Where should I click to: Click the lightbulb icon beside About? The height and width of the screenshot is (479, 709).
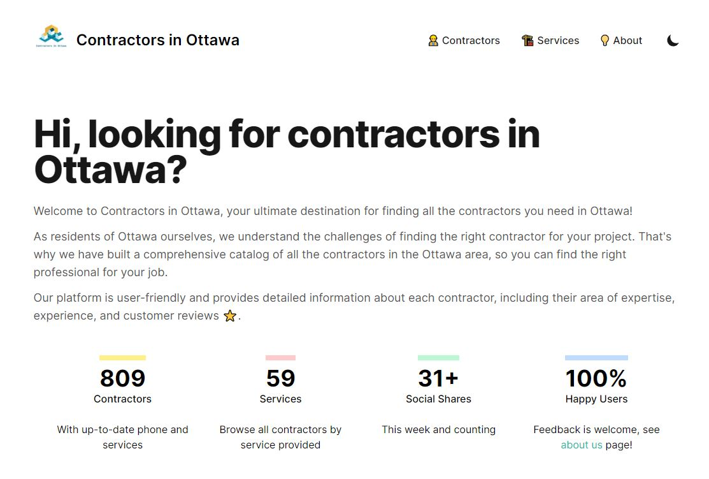(605, 40)
